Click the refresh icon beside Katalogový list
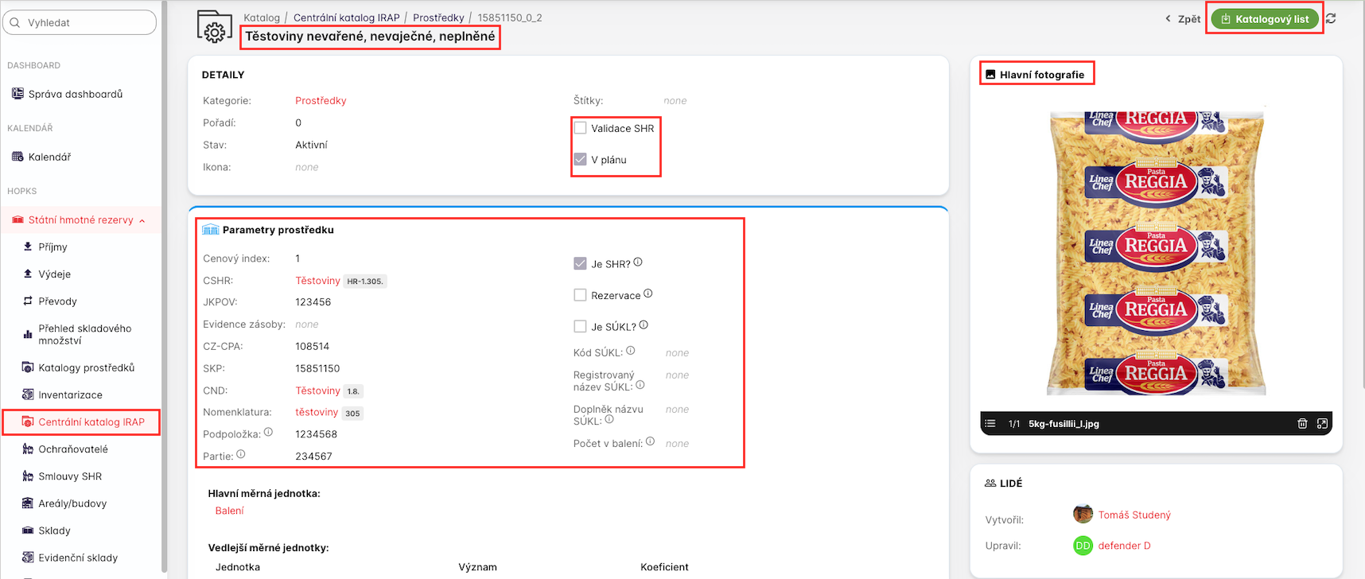Viewport: 1365px width, 579px height. 1331,18
